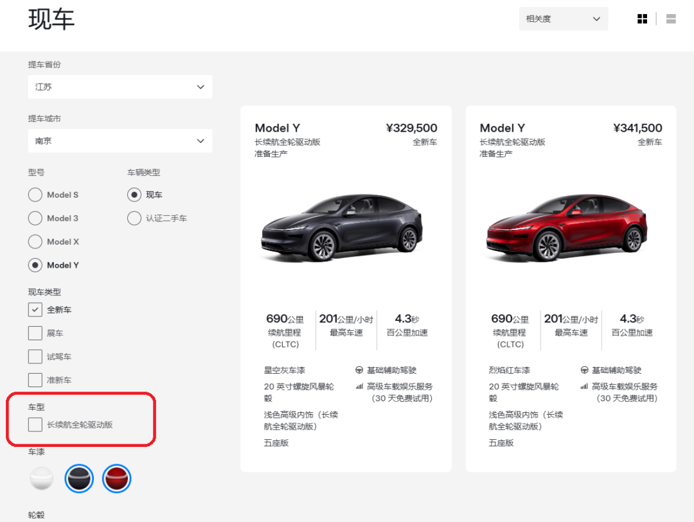The image size is (694, 522).
Task: Click the 烈焰红车漆 text
Action: (x=510, y=370)
